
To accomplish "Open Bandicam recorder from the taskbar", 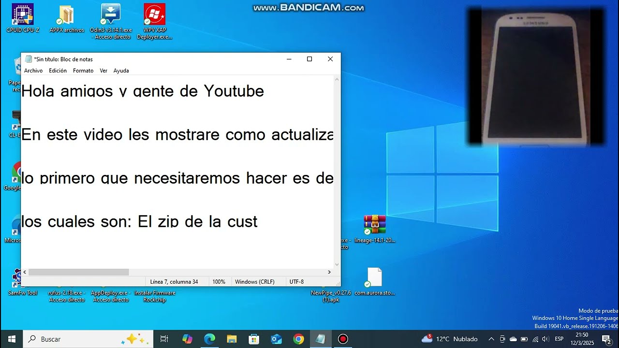I will click(343, 339).
